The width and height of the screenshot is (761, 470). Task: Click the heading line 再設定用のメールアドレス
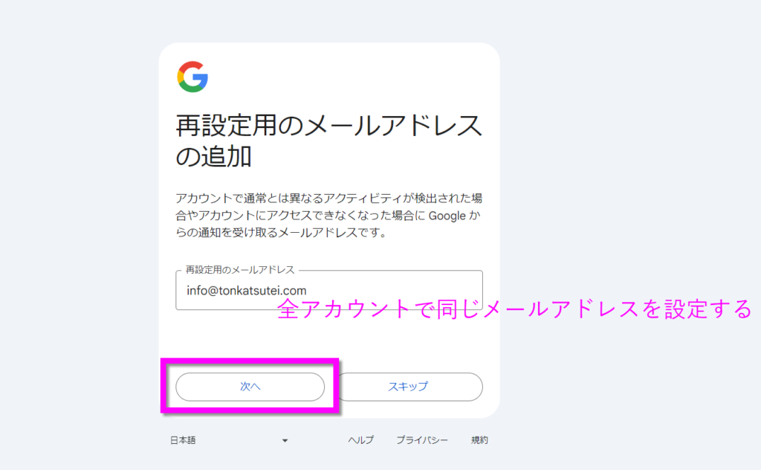328,127
